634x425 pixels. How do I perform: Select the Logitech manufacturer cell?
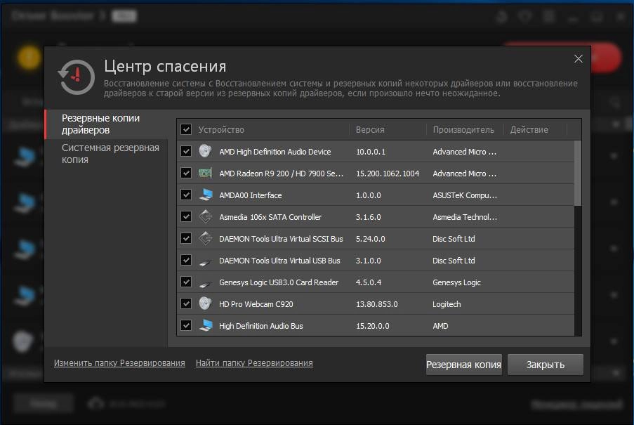pos(447,304)
